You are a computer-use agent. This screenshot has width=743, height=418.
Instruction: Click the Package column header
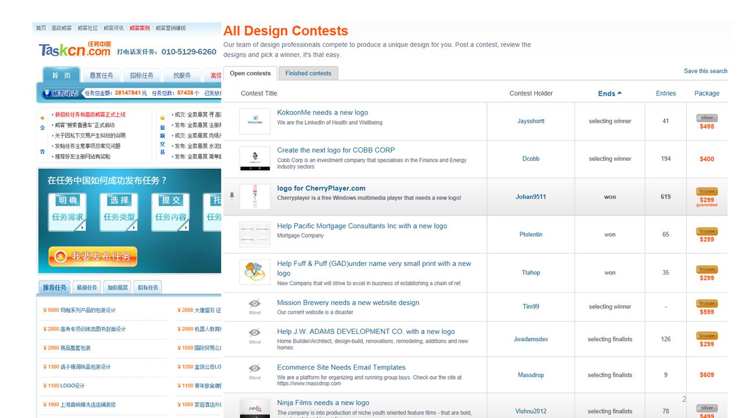click(706, 93)
